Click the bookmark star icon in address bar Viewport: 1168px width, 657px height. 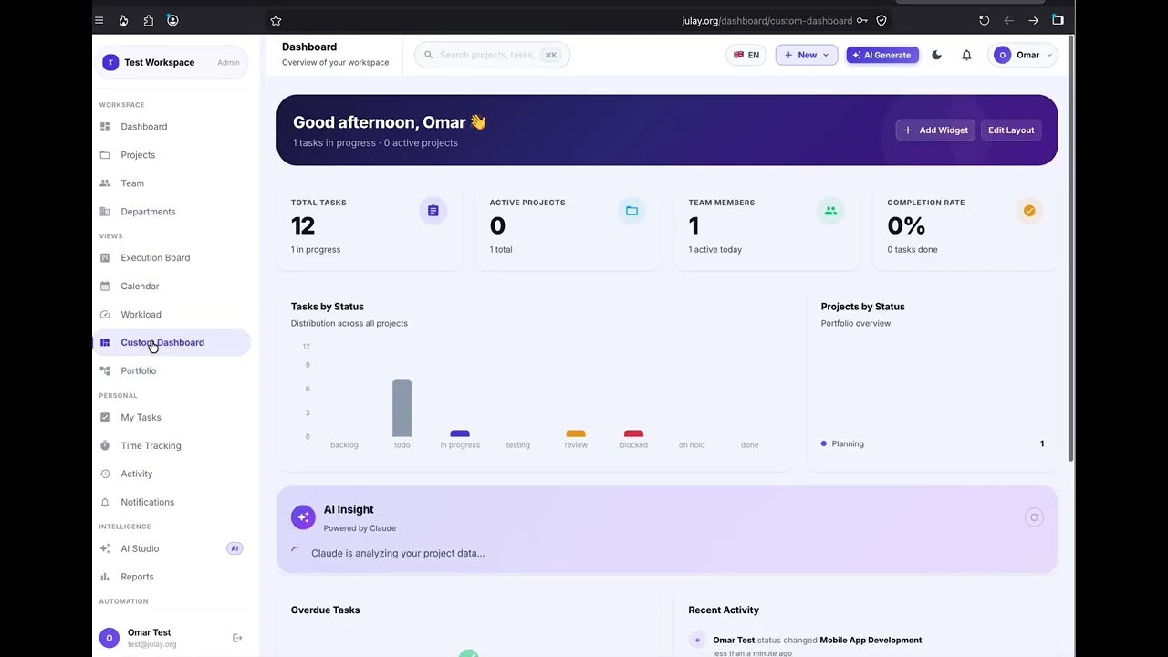click(276, 20)
